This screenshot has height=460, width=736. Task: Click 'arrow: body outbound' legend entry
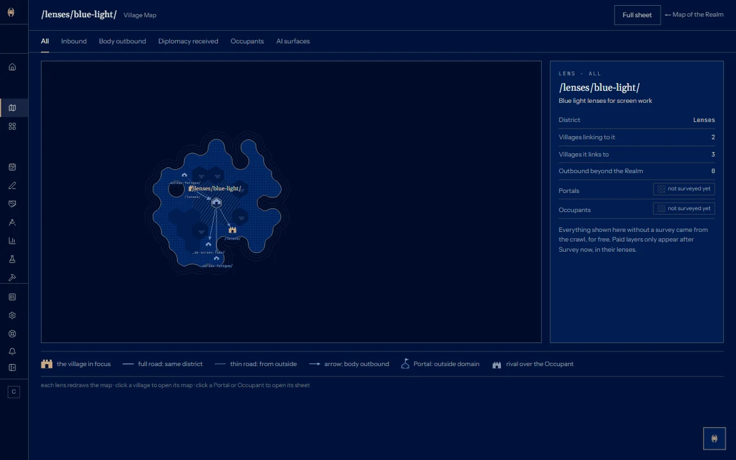(349, 364)
